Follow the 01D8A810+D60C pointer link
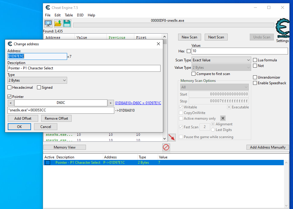Image resolution: width=293 pixels, height=209 pixels. [x=138, y=103]
